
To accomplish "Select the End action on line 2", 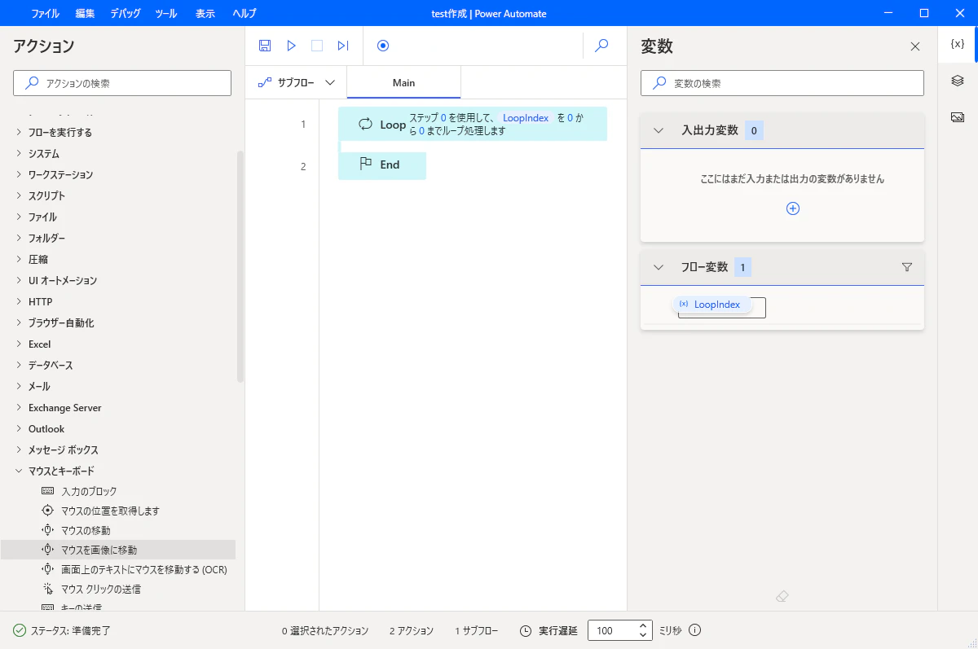I will pos(382,164).
